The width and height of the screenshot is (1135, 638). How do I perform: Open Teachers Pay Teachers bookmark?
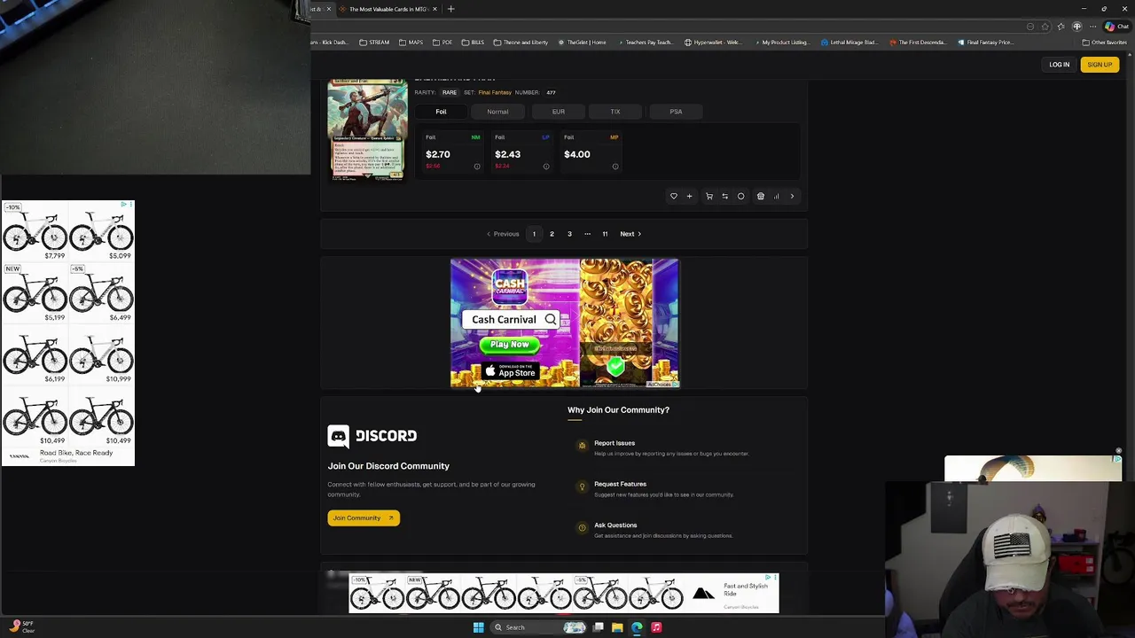coord(645,43)
